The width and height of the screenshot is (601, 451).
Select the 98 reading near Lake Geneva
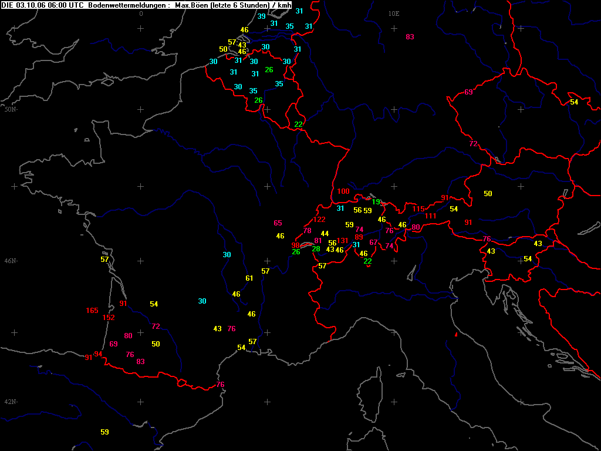[296, 245]
